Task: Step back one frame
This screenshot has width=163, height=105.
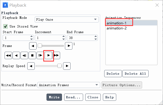Action: 24,55
